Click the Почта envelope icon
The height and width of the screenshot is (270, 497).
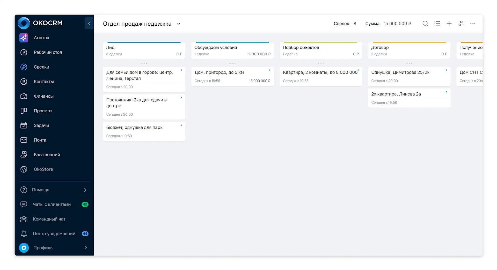coord(24,140)
